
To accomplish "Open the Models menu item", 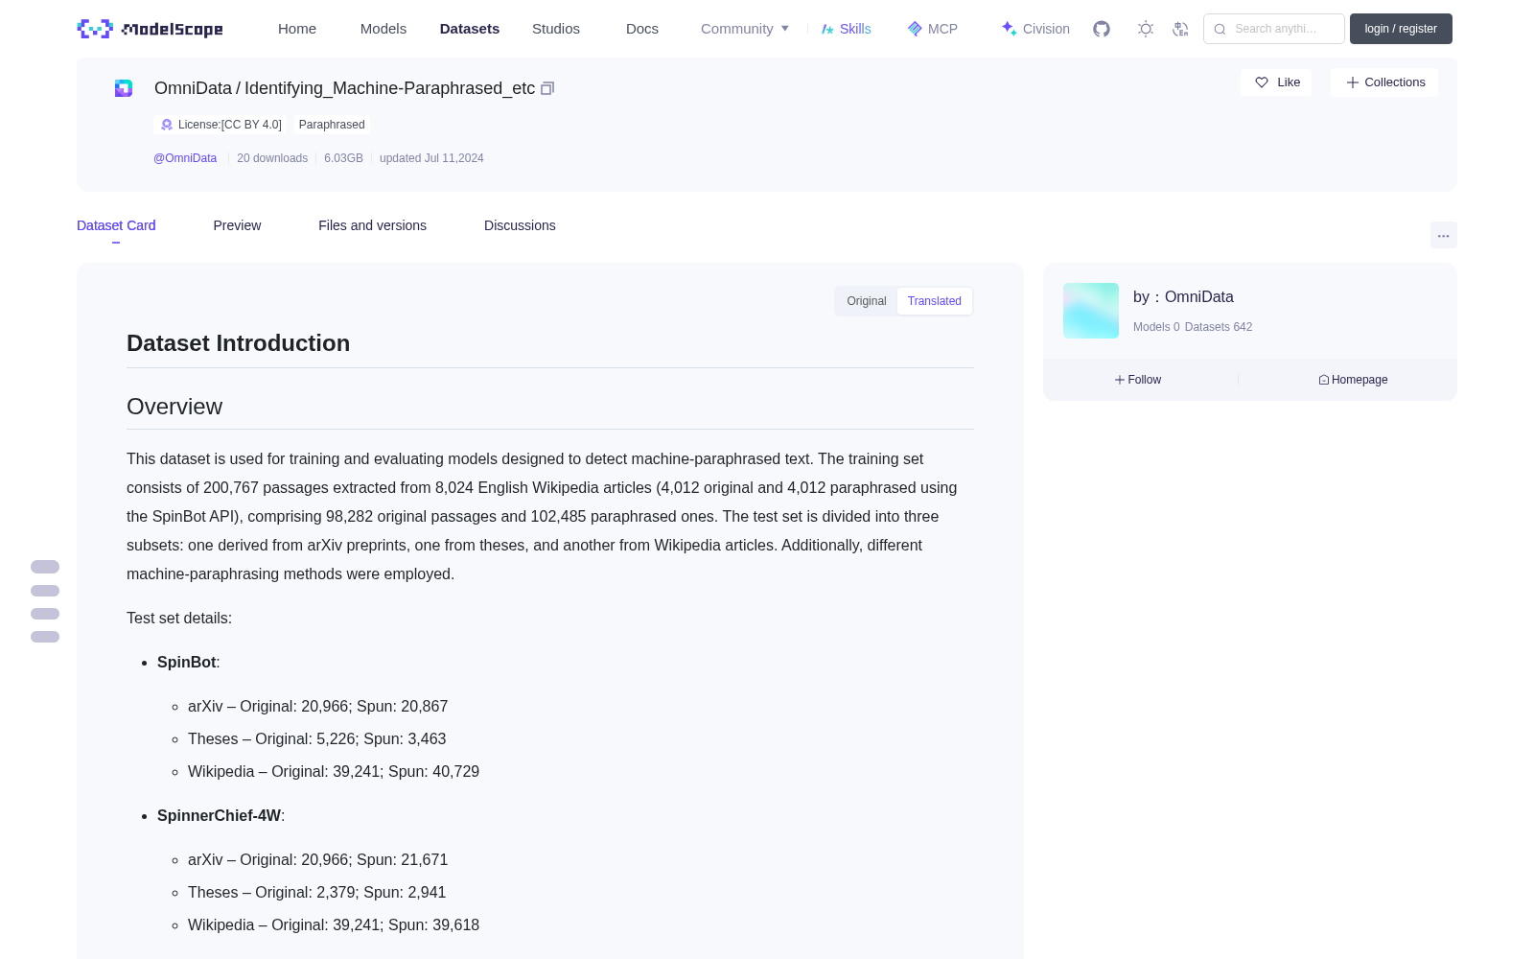I will pos(383,29).
